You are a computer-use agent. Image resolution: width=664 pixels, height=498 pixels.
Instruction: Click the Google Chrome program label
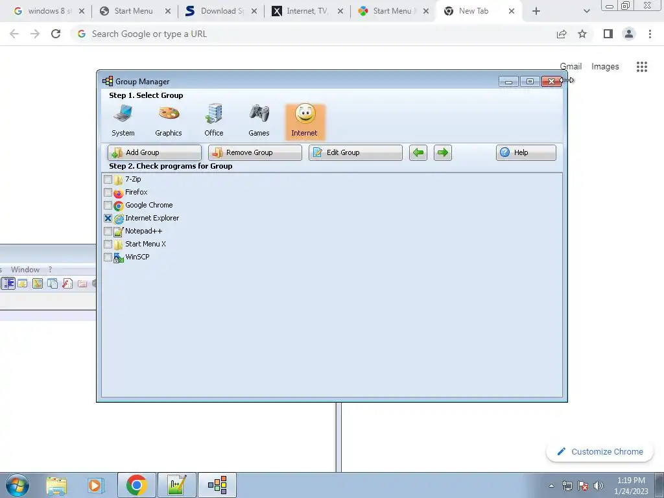pyautogui.click(x=149, y=205)
